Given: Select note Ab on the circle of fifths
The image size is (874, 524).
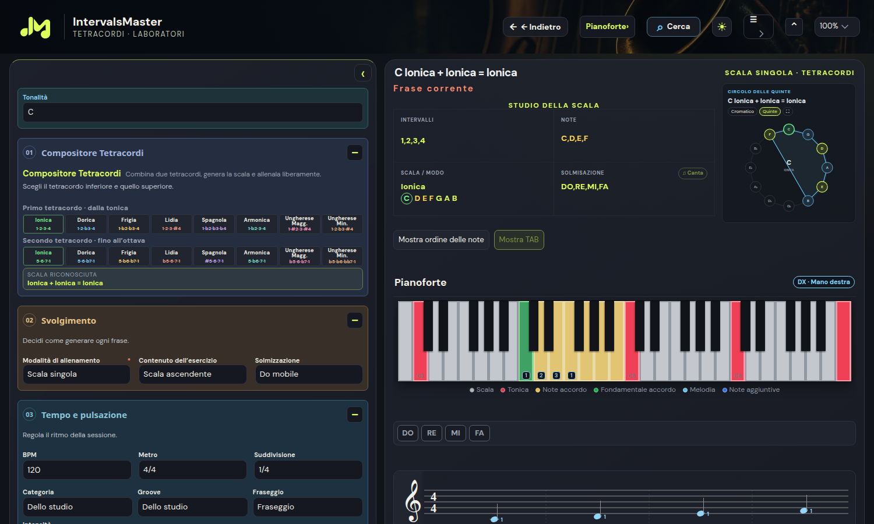Looking at the screenshot, I should (x=756, y=187).
